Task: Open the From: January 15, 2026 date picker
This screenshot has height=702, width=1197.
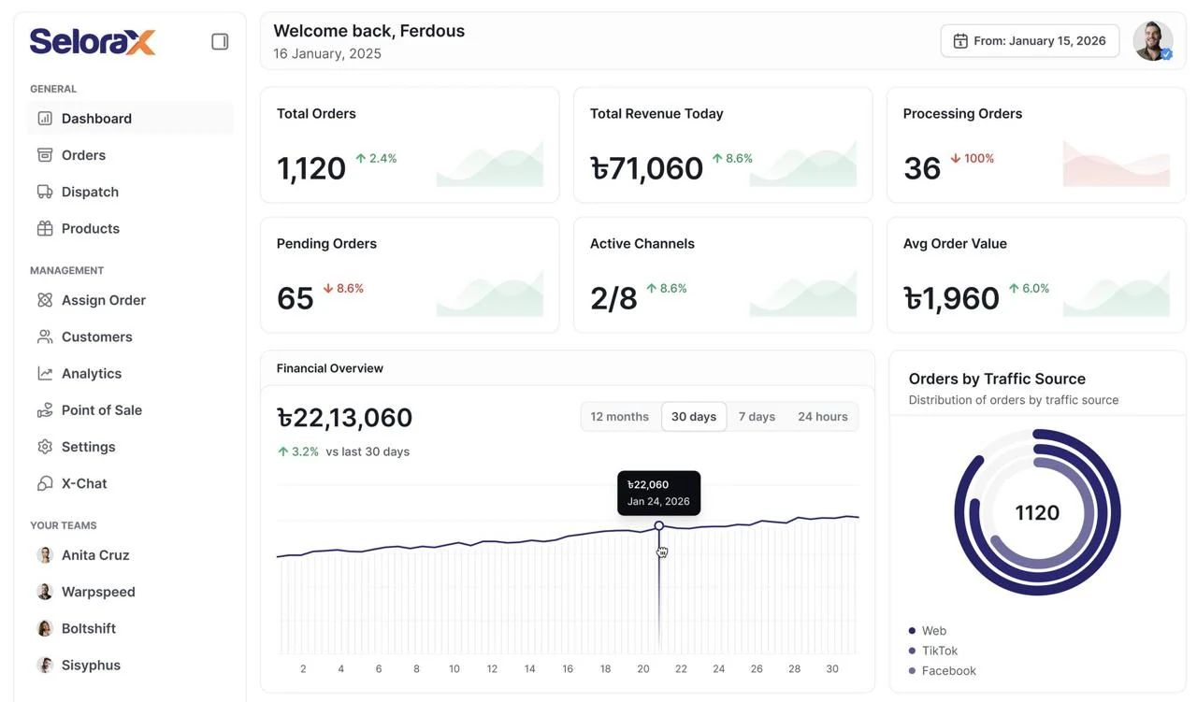Action: pyautogui.click(x=1030, y=41)
